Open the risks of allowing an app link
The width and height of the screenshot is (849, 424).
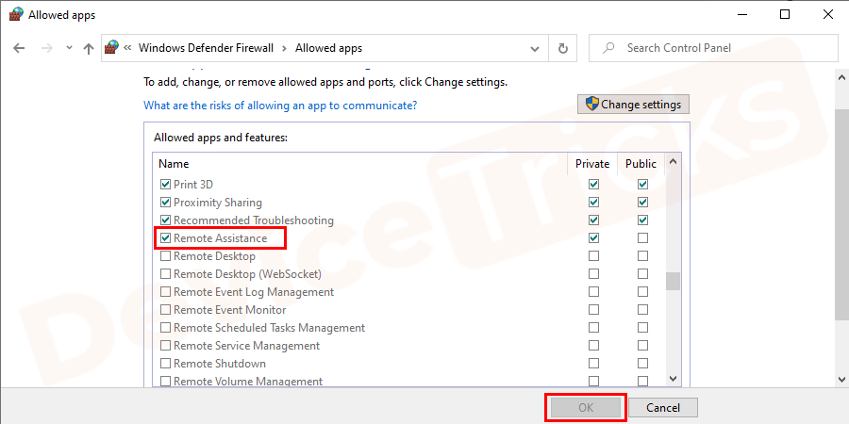[x=280, y=105]
